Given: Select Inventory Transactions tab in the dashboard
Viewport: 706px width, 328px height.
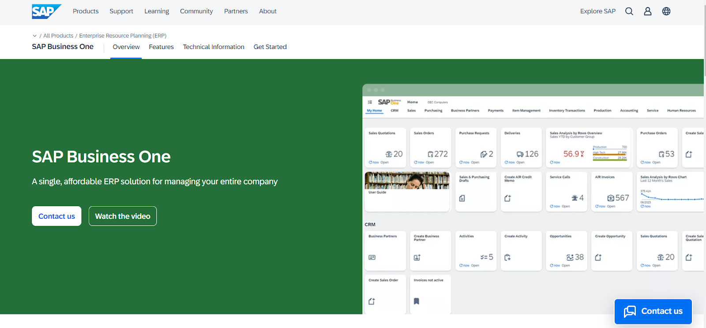Looking at the screenshot, I should tap(567, 111).
